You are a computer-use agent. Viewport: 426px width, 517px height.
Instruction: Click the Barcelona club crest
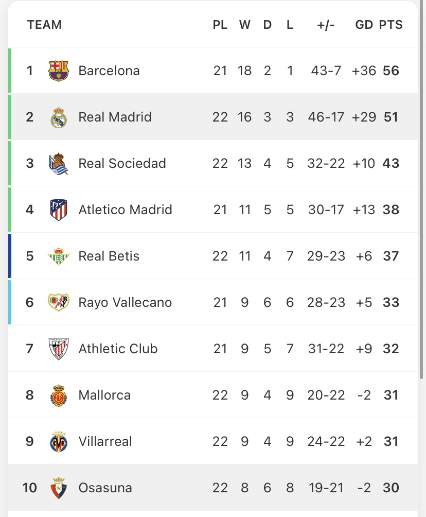58,71
